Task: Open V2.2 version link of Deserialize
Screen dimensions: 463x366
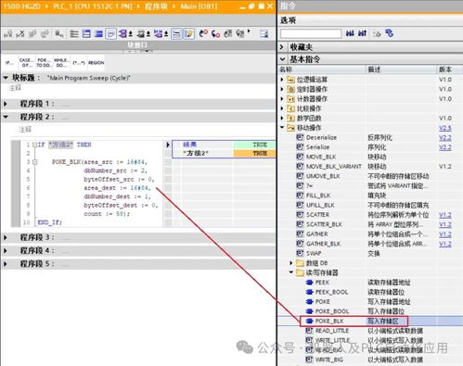Action: tap(445, 138)
